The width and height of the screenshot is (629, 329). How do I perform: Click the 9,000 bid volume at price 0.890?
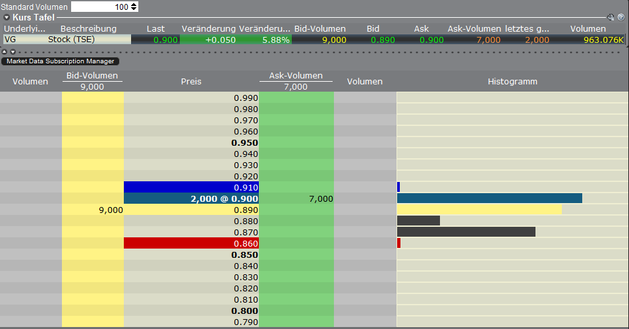tap(111, 210)
